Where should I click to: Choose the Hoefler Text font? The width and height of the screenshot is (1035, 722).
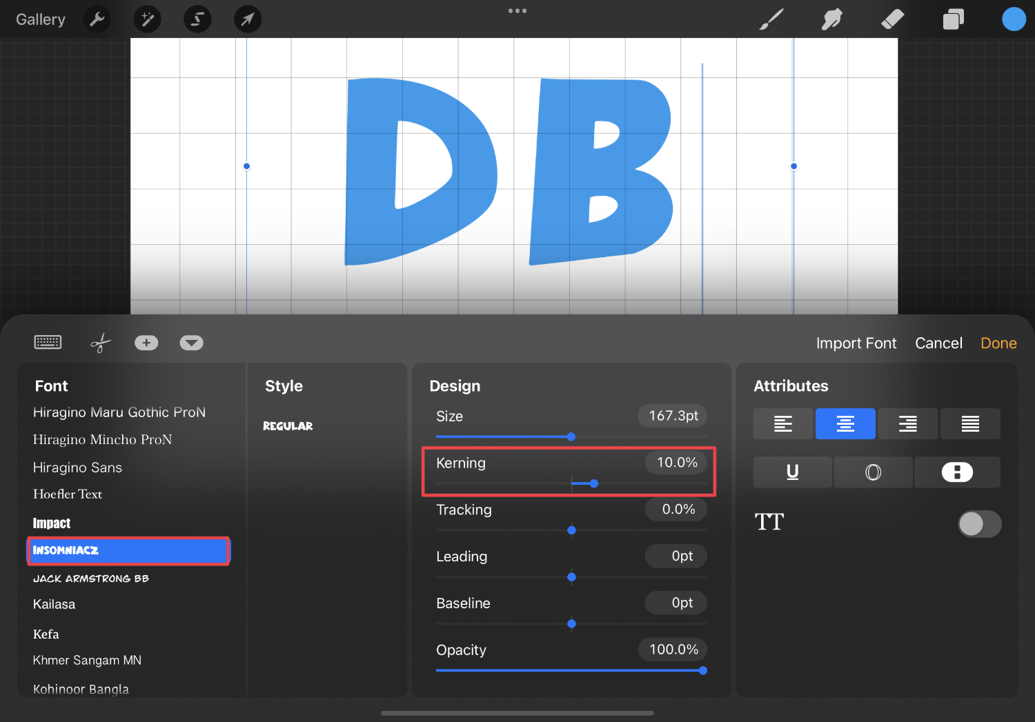point(67,494)
